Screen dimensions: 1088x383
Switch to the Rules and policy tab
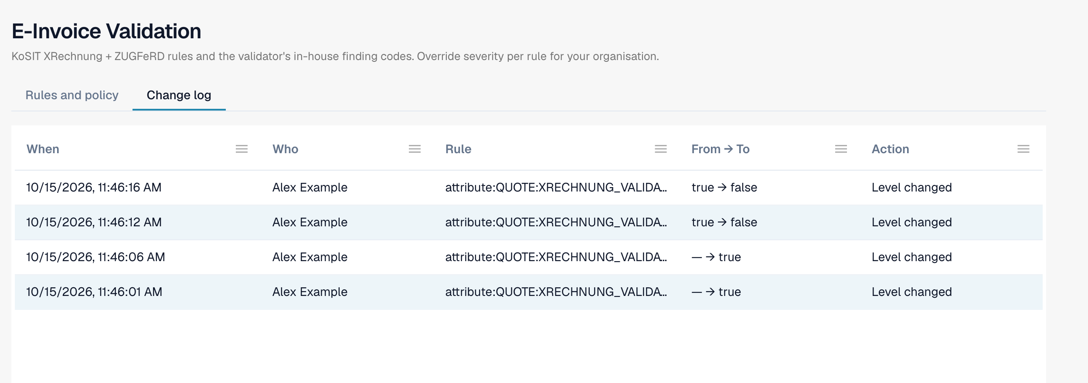tap(72, 95)
